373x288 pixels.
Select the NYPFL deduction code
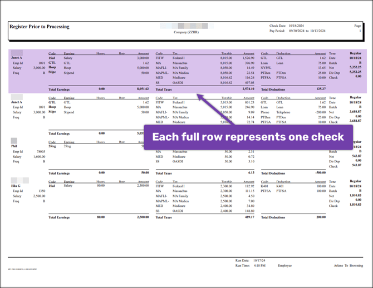(x=266, y=68)
